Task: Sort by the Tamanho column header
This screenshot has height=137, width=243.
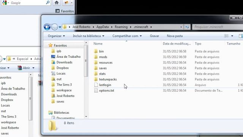Action: point(234,44)
